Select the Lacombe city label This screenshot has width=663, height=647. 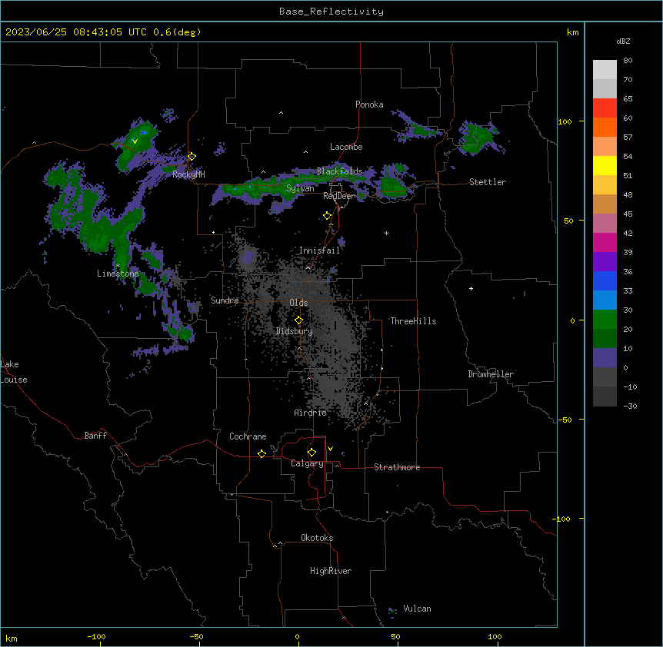tap(346, 147)
